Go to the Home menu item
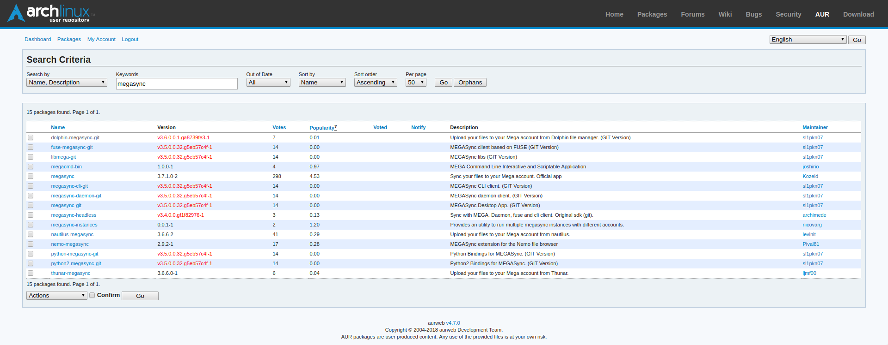888x345 pixels. [614, 14]
